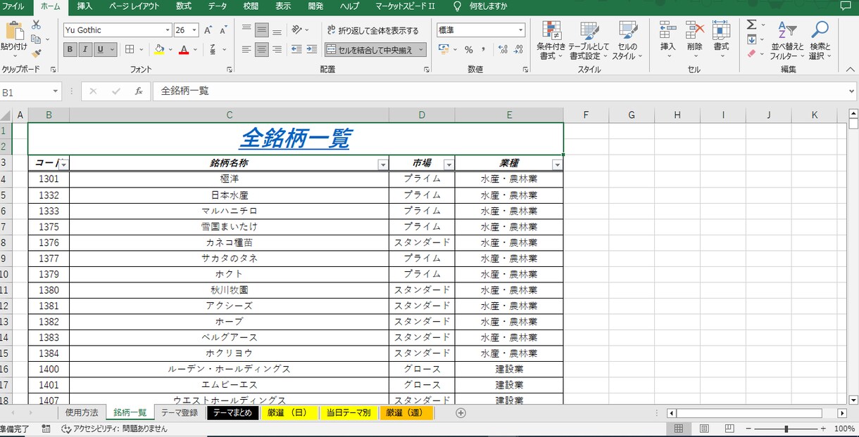This screenshot has height=437, width=859.
Task: Toggle wrap text (折り返して全体を表示する)
Action: point(373,30)
